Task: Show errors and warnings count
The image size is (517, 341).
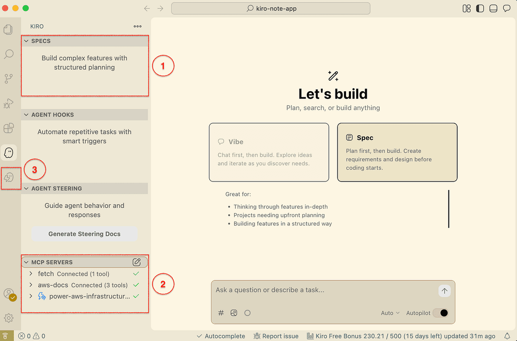Action: (32, 336)
